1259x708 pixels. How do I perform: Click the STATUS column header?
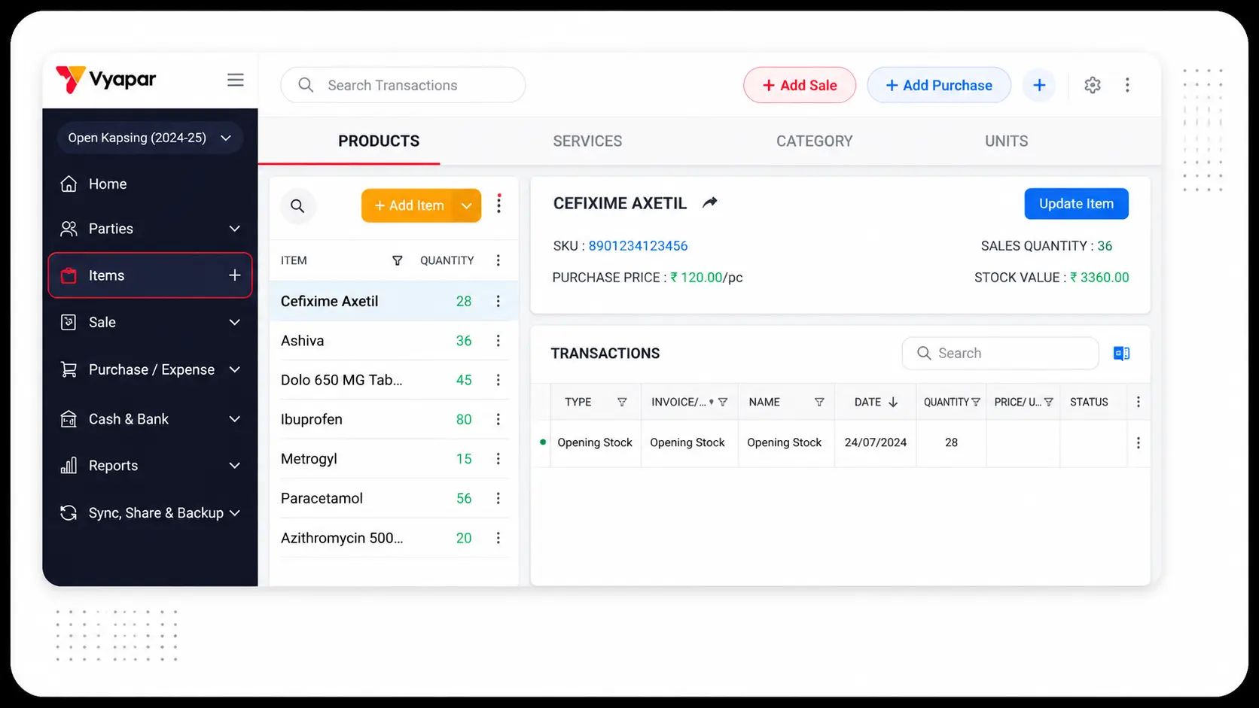[1089, 403]
